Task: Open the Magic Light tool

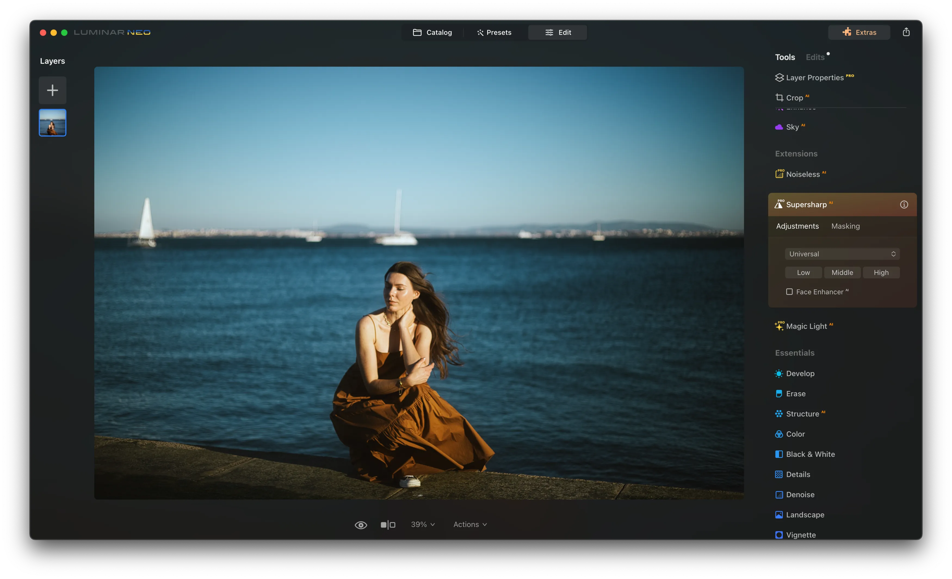Action: (806, 326)
